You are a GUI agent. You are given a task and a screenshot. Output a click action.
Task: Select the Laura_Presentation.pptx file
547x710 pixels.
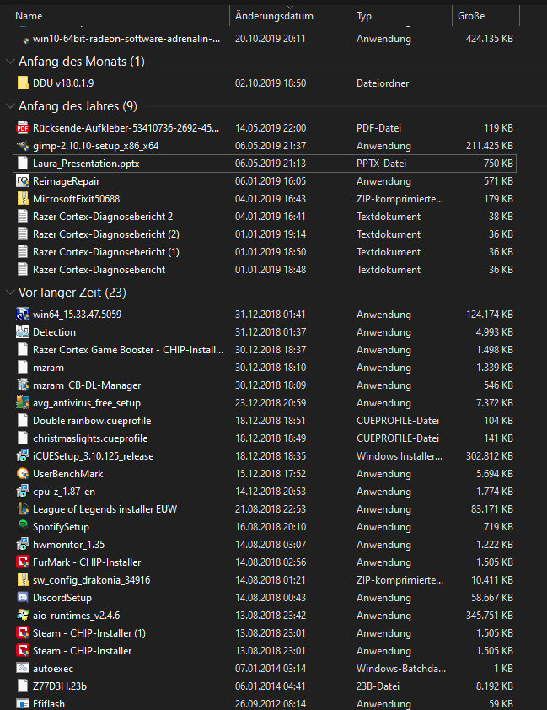coord(265,164)
